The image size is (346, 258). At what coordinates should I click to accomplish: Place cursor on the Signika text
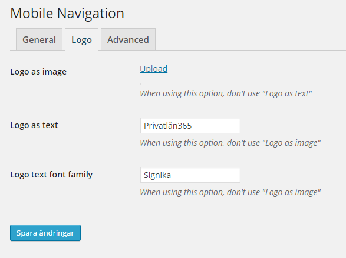[x=157, y=175]
